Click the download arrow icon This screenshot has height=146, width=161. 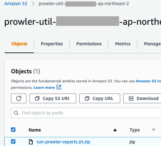[x=131, y=98]
